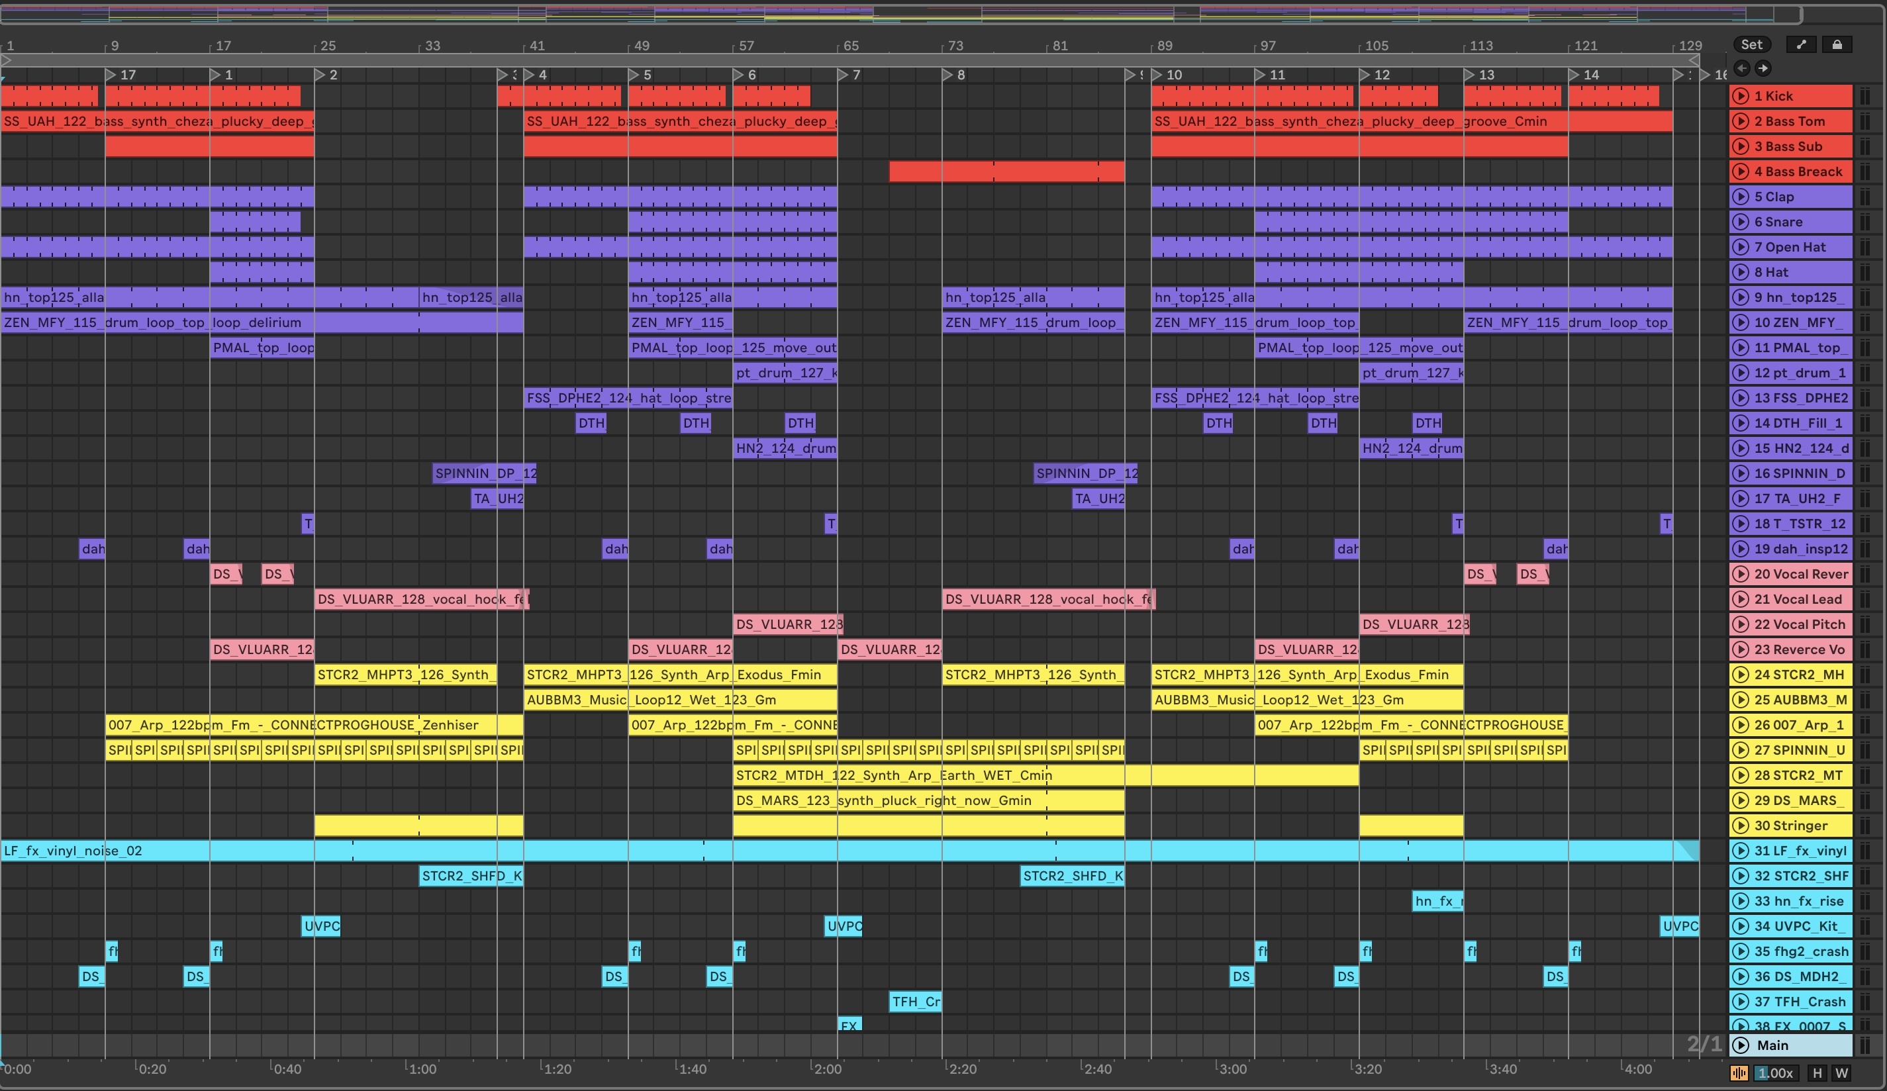
Task: Toggle Automation Mode line icon
Action: [1802, 45]
